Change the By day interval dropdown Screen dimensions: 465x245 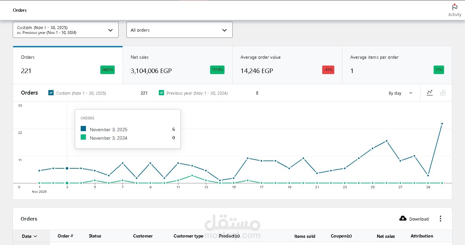[400, 93]
